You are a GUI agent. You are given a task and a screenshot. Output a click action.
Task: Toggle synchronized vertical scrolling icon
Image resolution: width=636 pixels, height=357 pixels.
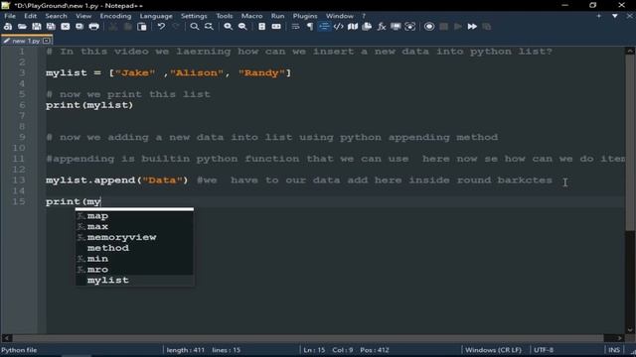click(x=262, y=27)
